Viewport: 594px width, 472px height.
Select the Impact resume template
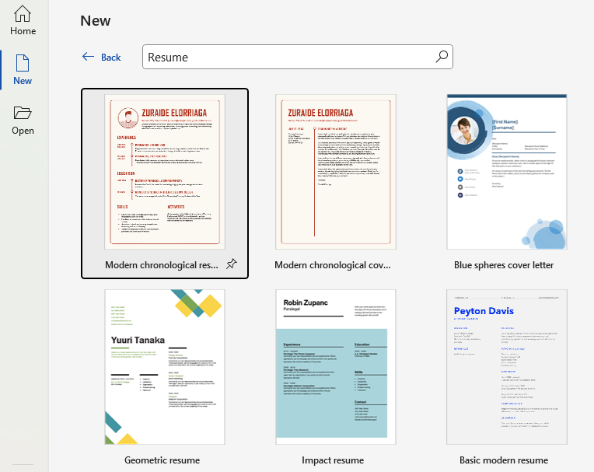pyautogui.click(x=336, y=367)
